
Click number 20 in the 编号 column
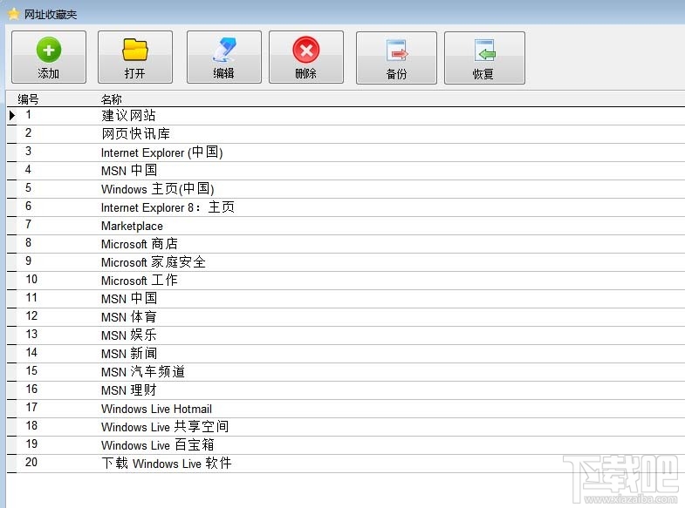pos(31,462)
